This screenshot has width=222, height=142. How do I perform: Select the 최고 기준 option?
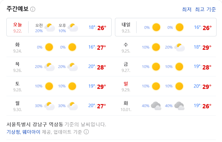(206, 9)
